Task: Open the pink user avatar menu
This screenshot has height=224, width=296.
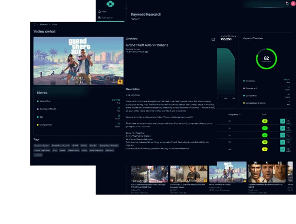Action: click(293, 4)
